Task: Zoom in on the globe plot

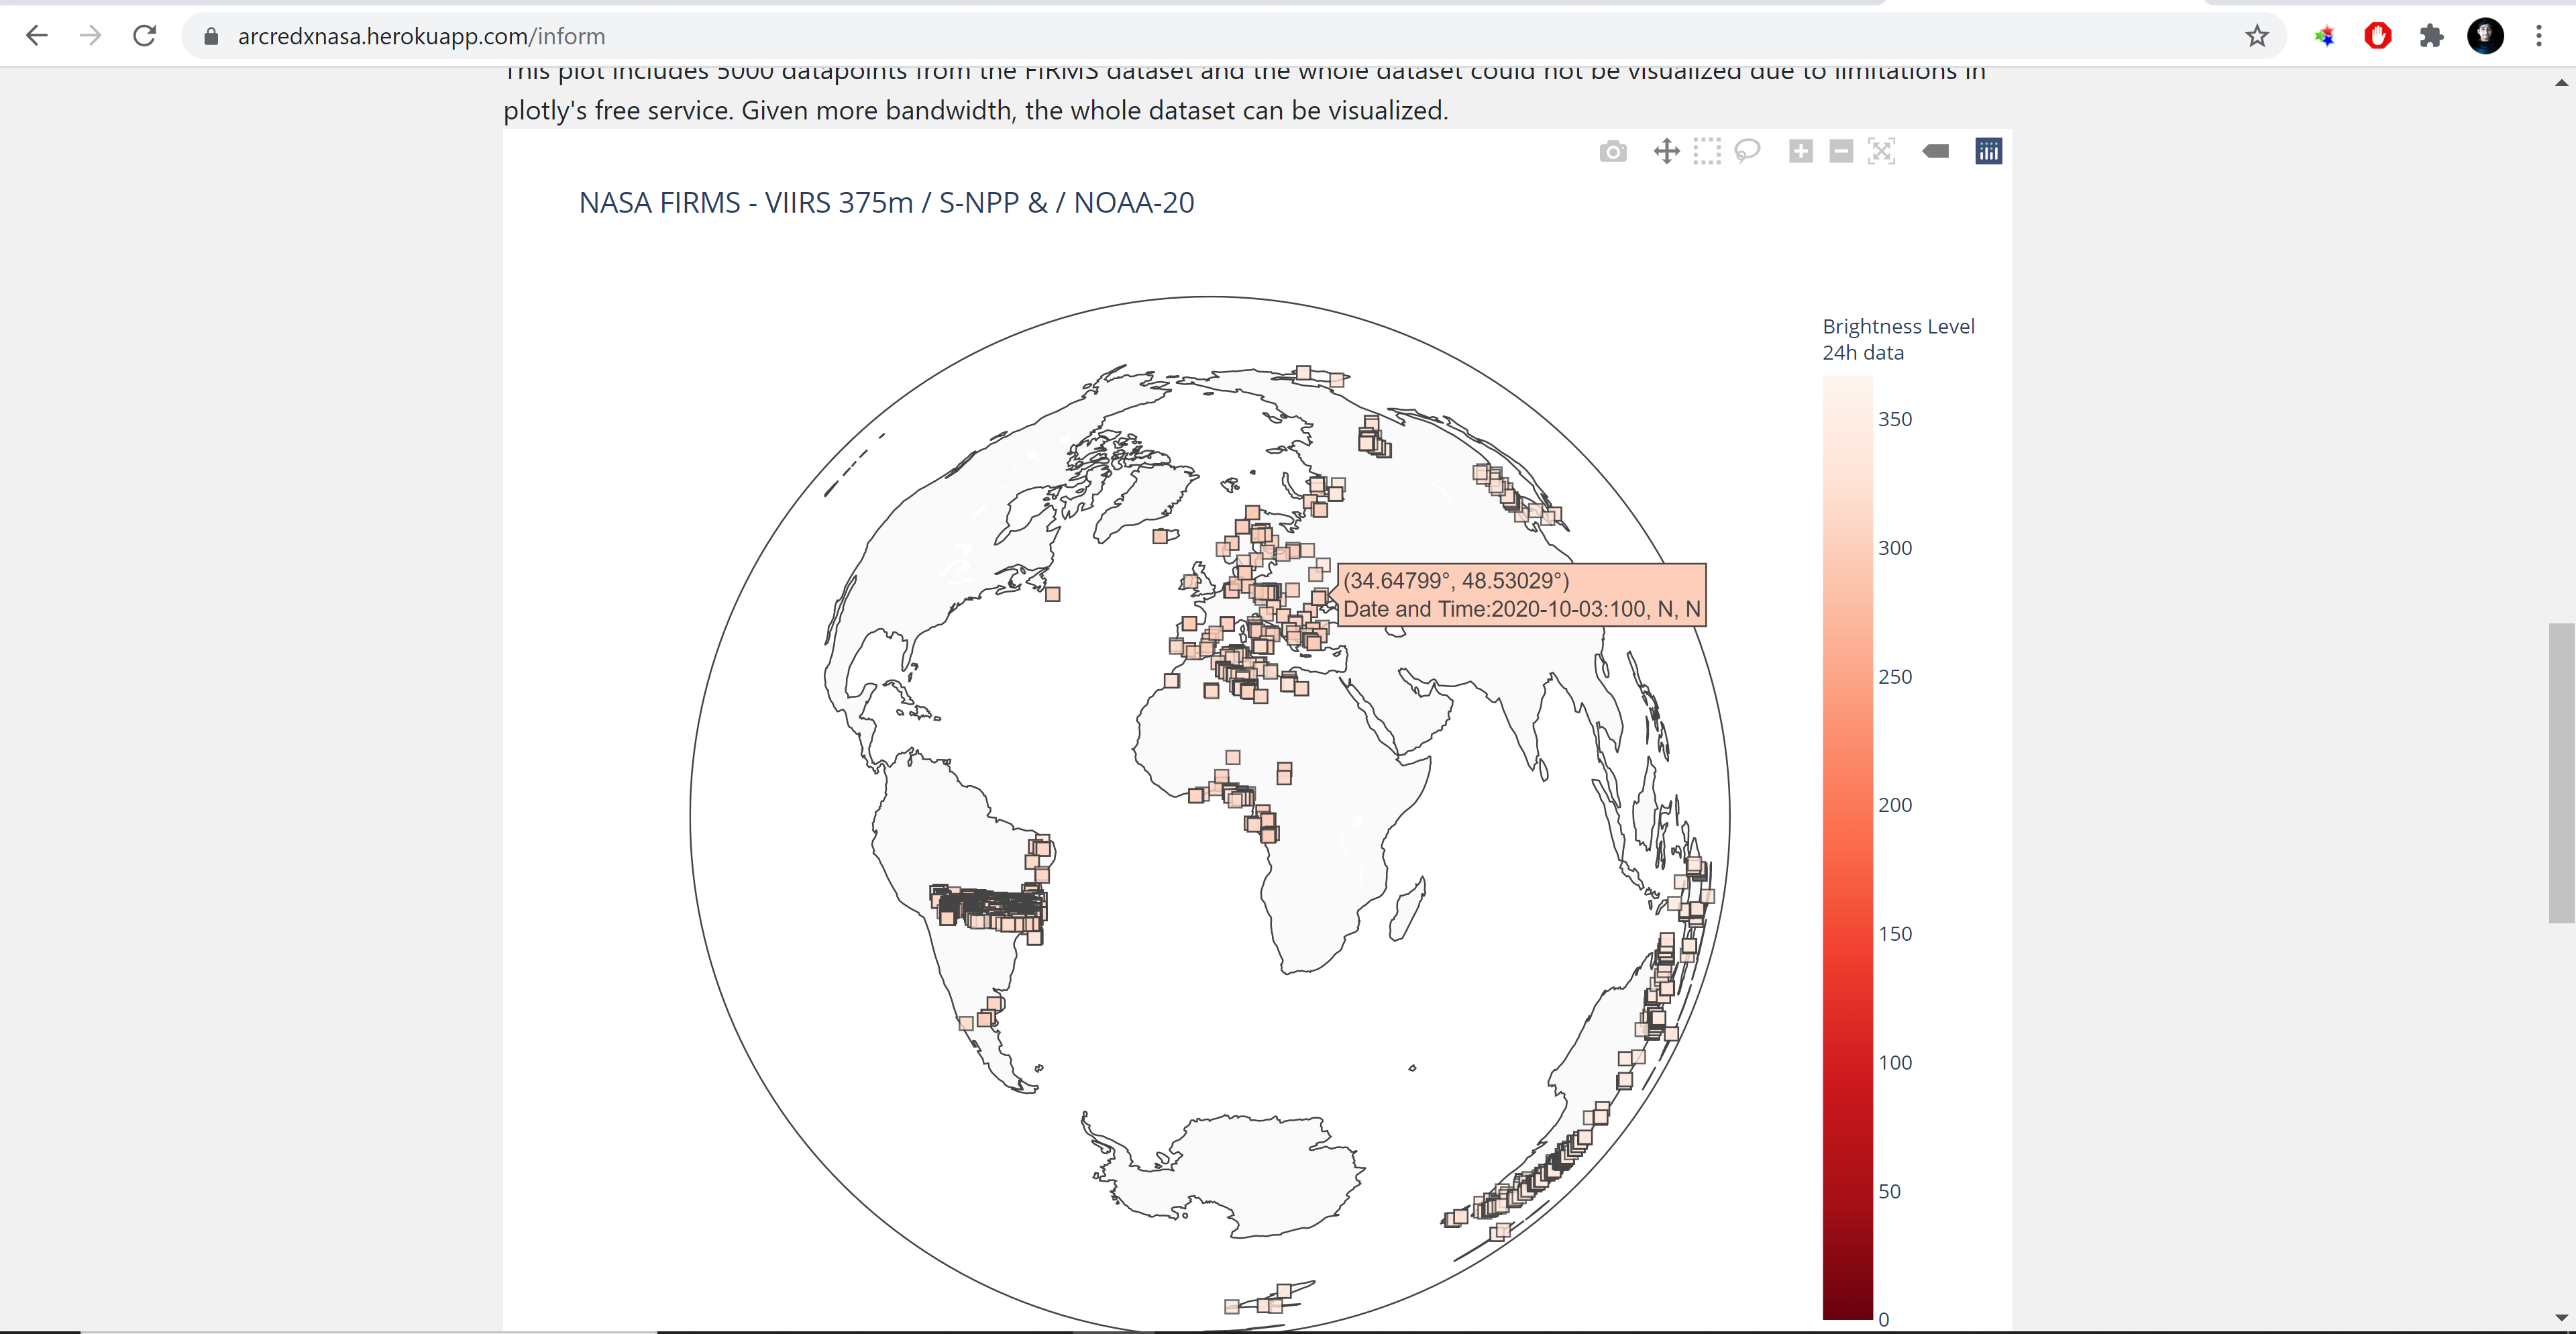Action: [1800, 152]
